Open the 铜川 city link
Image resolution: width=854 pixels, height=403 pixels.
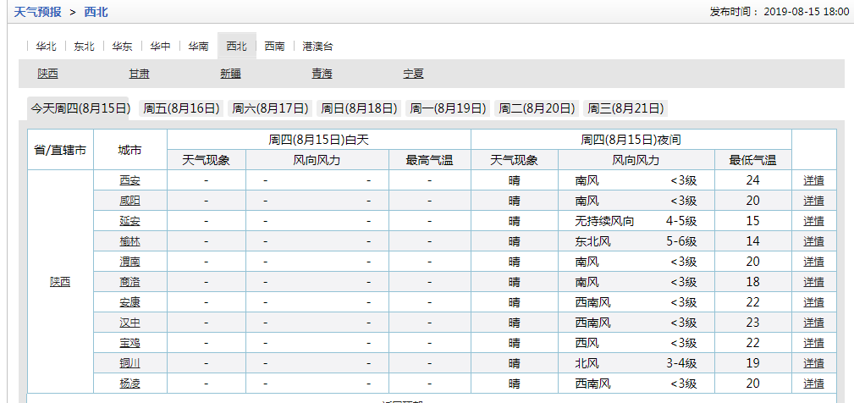pyautogui.click(x=130, y=363)
